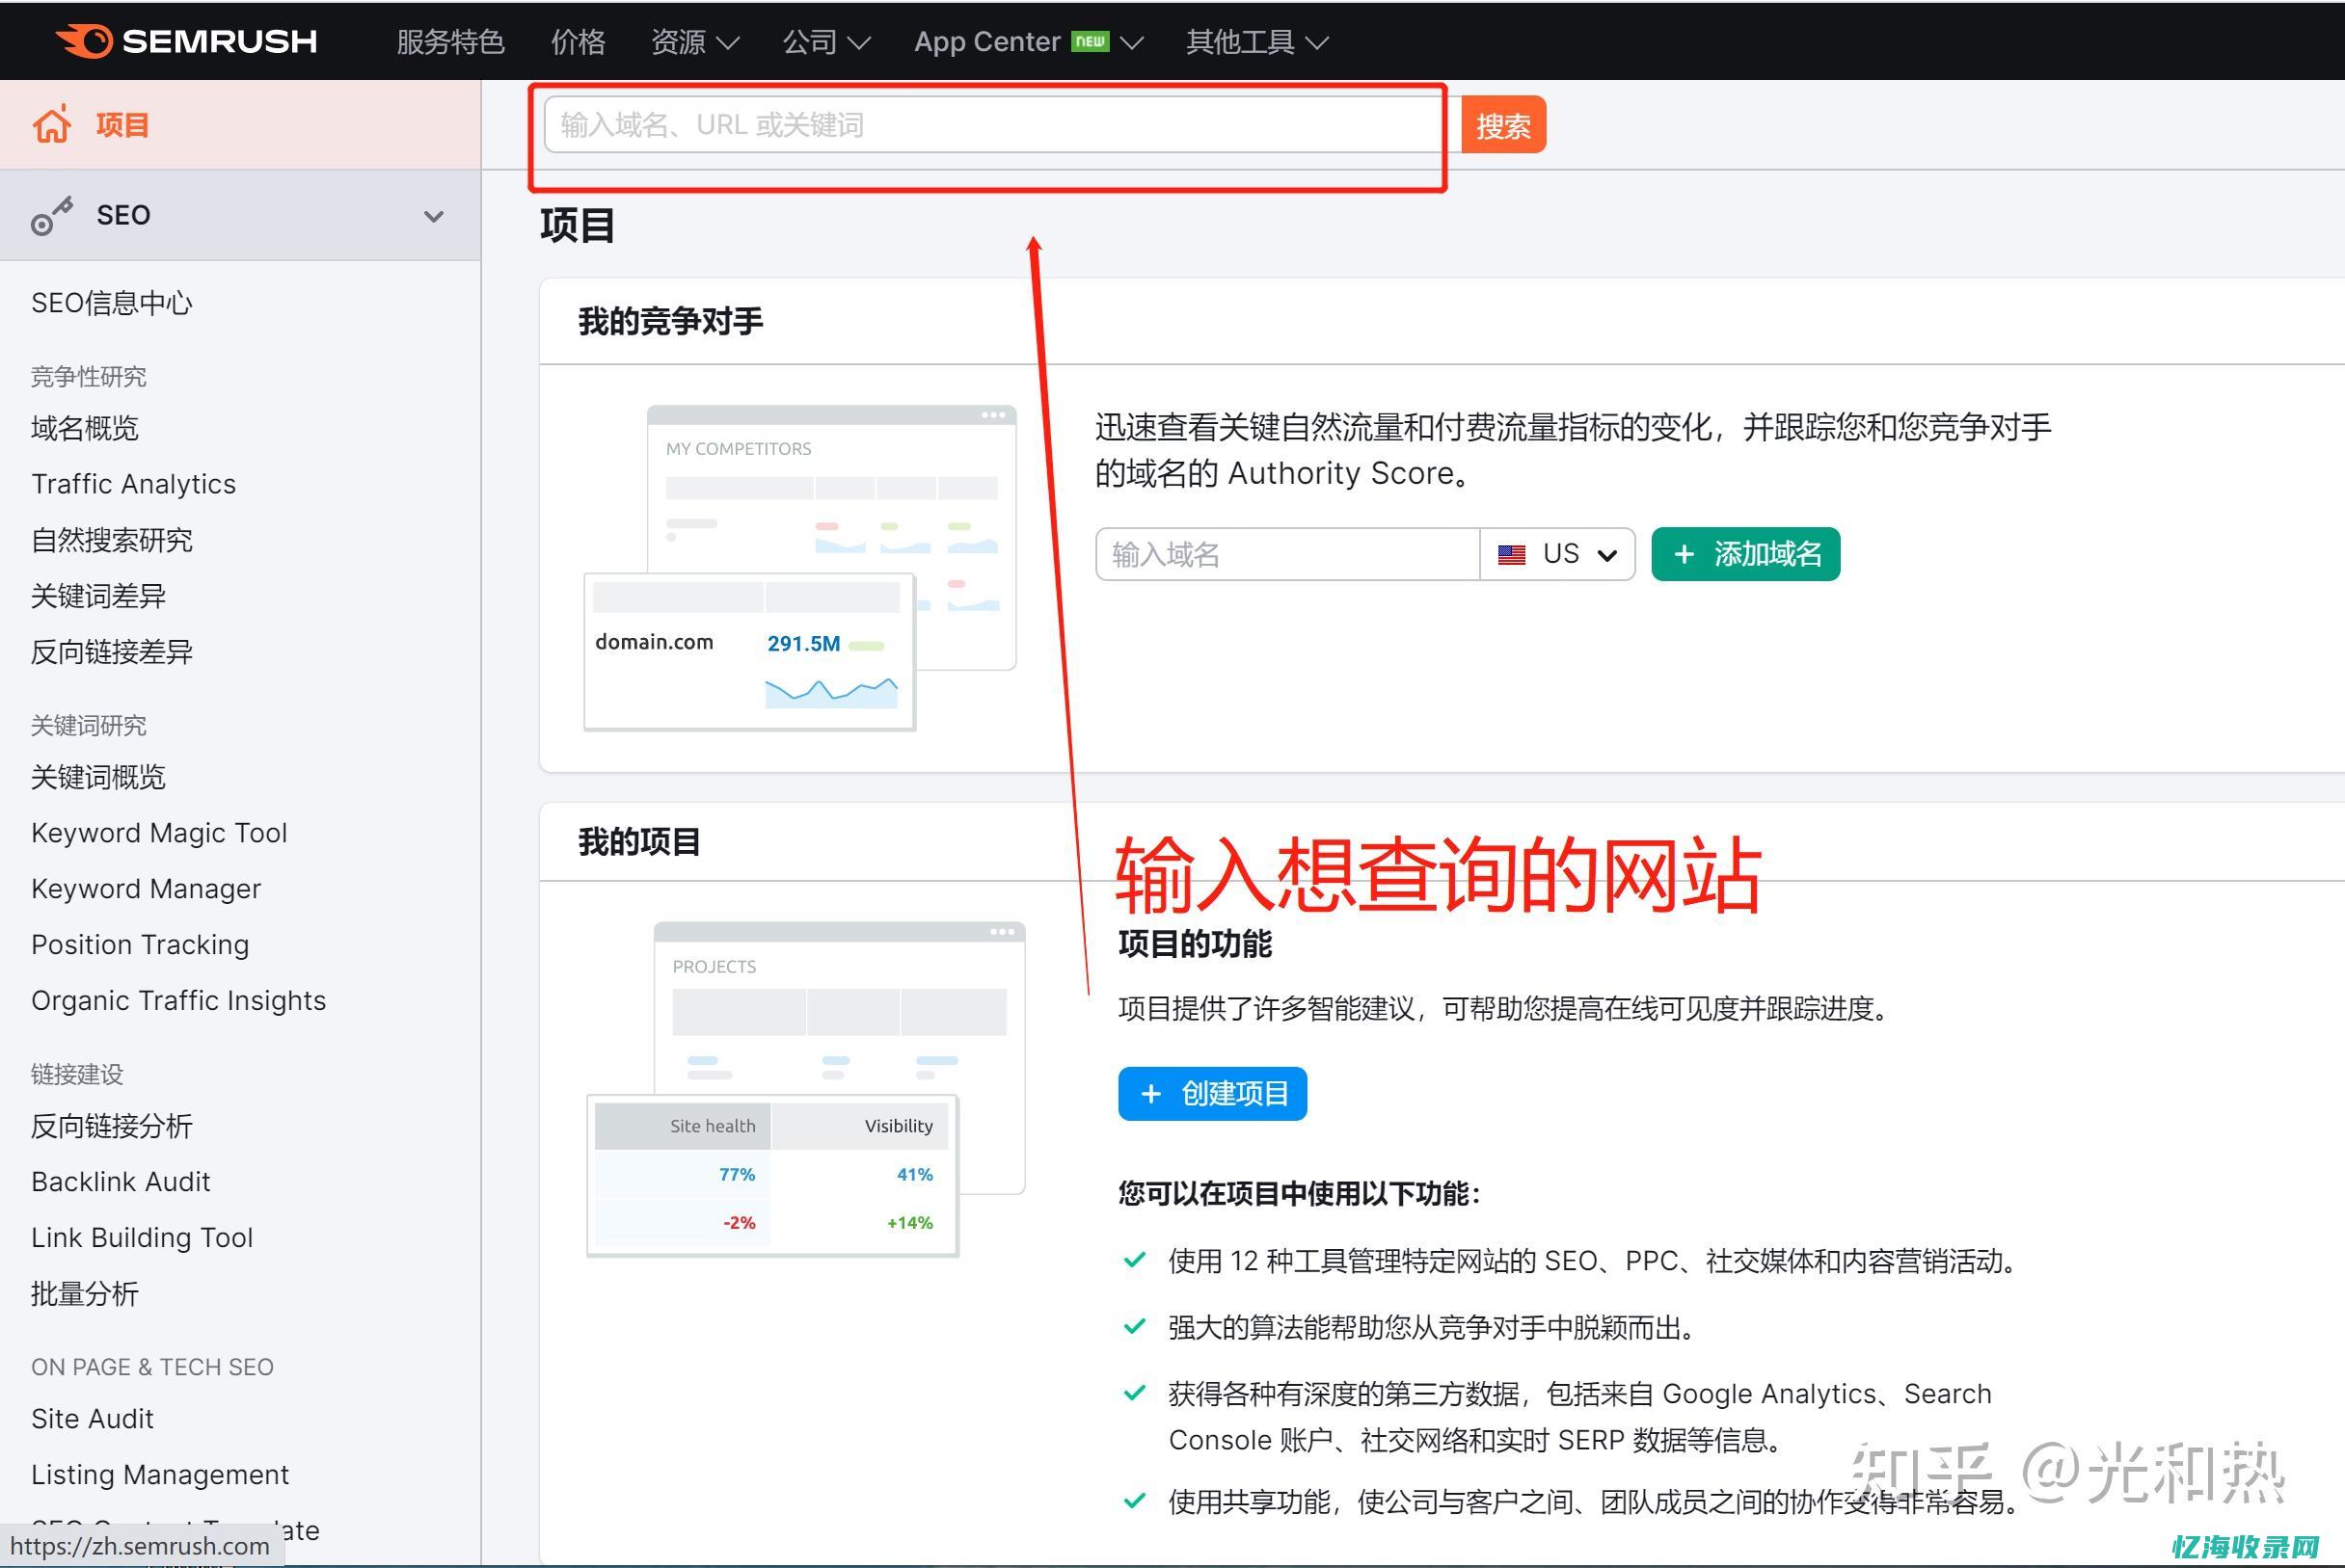Open the 公司 dropdown menu
The image size is (2345, 1568).
[824, 41]
